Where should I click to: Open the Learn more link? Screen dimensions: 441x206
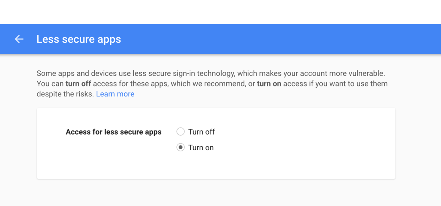pyautogui.click(x=115, y=94)
